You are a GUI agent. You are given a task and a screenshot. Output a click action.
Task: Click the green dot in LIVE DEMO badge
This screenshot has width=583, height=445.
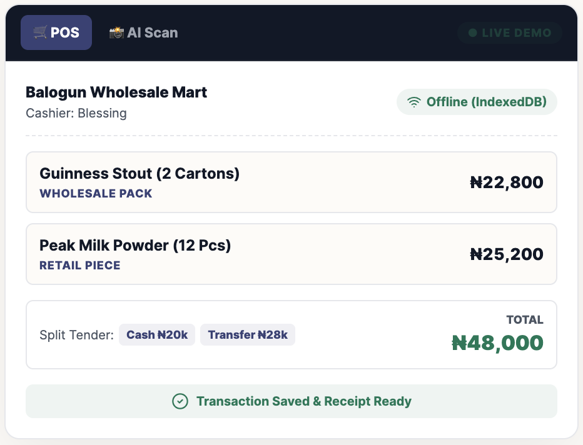472,32
